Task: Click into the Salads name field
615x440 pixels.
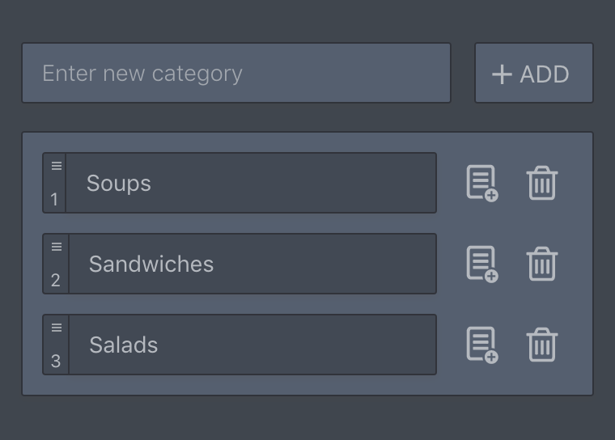Action: click(251, 345)
